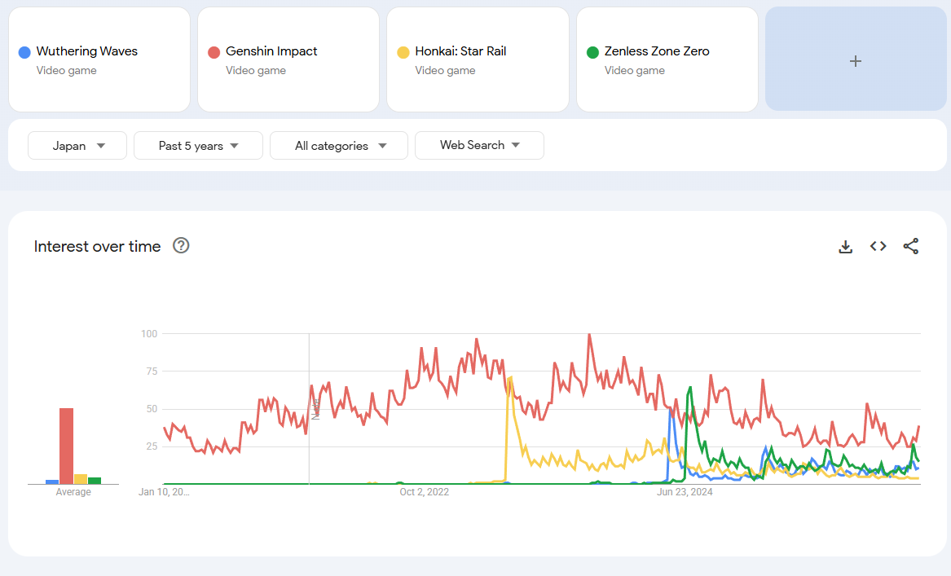Select the red Genshin Impact dot
The height and width of the screenshot is (576, 951).
[214, 52]
